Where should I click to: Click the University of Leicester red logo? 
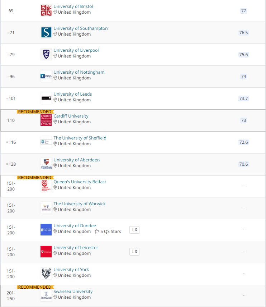46,252
